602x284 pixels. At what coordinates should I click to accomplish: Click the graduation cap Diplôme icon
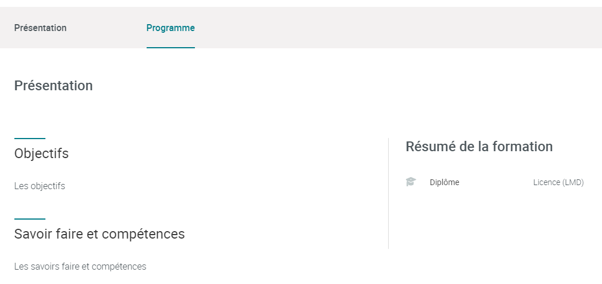(411, 182)
